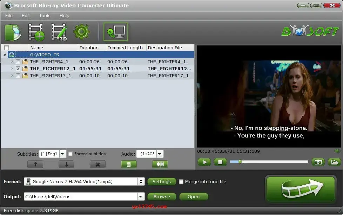Viewport: 343px width, 215px height.
Task: Click the Destination File column header
Action: (170, 48)
